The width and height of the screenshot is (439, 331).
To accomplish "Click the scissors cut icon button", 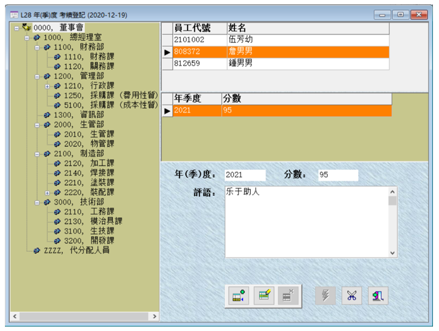I will (x=352, y=296).
